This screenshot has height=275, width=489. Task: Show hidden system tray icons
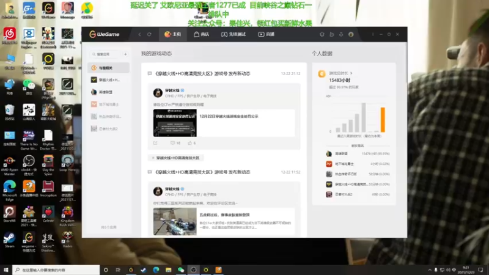[x=430, y=270]
